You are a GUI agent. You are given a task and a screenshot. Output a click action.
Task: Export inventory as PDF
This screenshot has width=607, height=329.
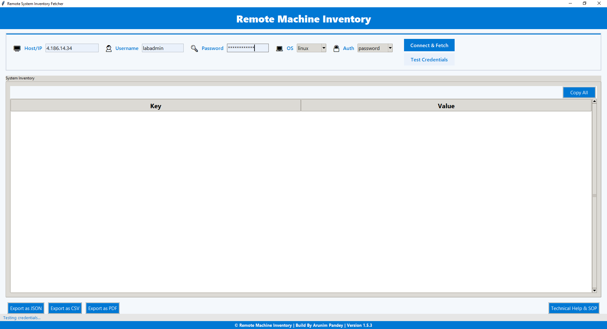102,308
